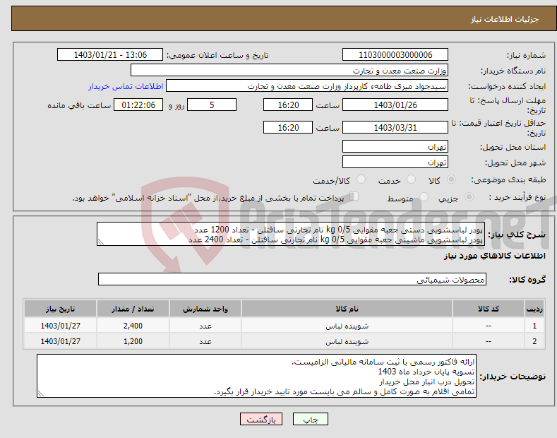Select the خدمت radio button
This screenshot has height=438, width=557.
tap(411, 179)
